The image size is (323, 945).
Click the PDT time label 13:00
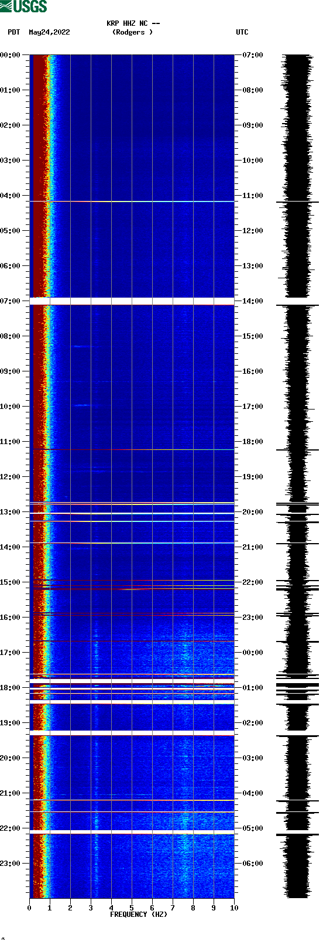tap(10, 512)
